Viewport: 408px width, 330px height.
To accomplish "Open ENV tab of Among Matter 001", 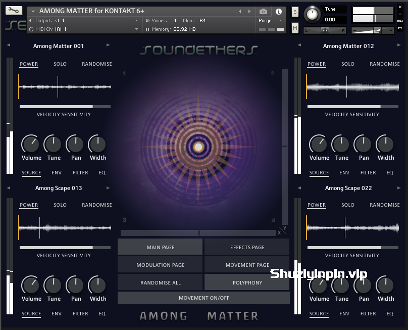I will pyautogui.click(x=57, y=173).
